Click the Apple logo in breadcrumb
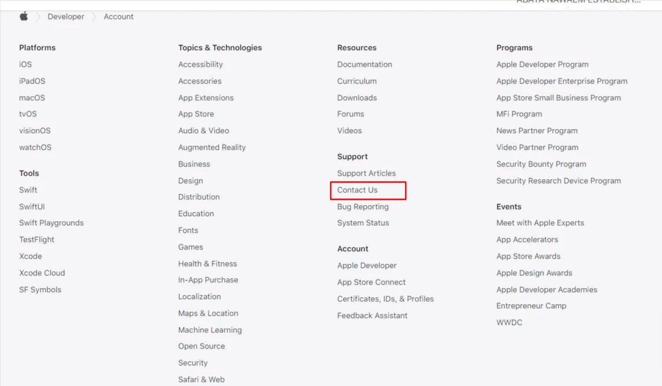Viewport: 662px width, 386px height. pyautogui.click(x=24, y=17)
